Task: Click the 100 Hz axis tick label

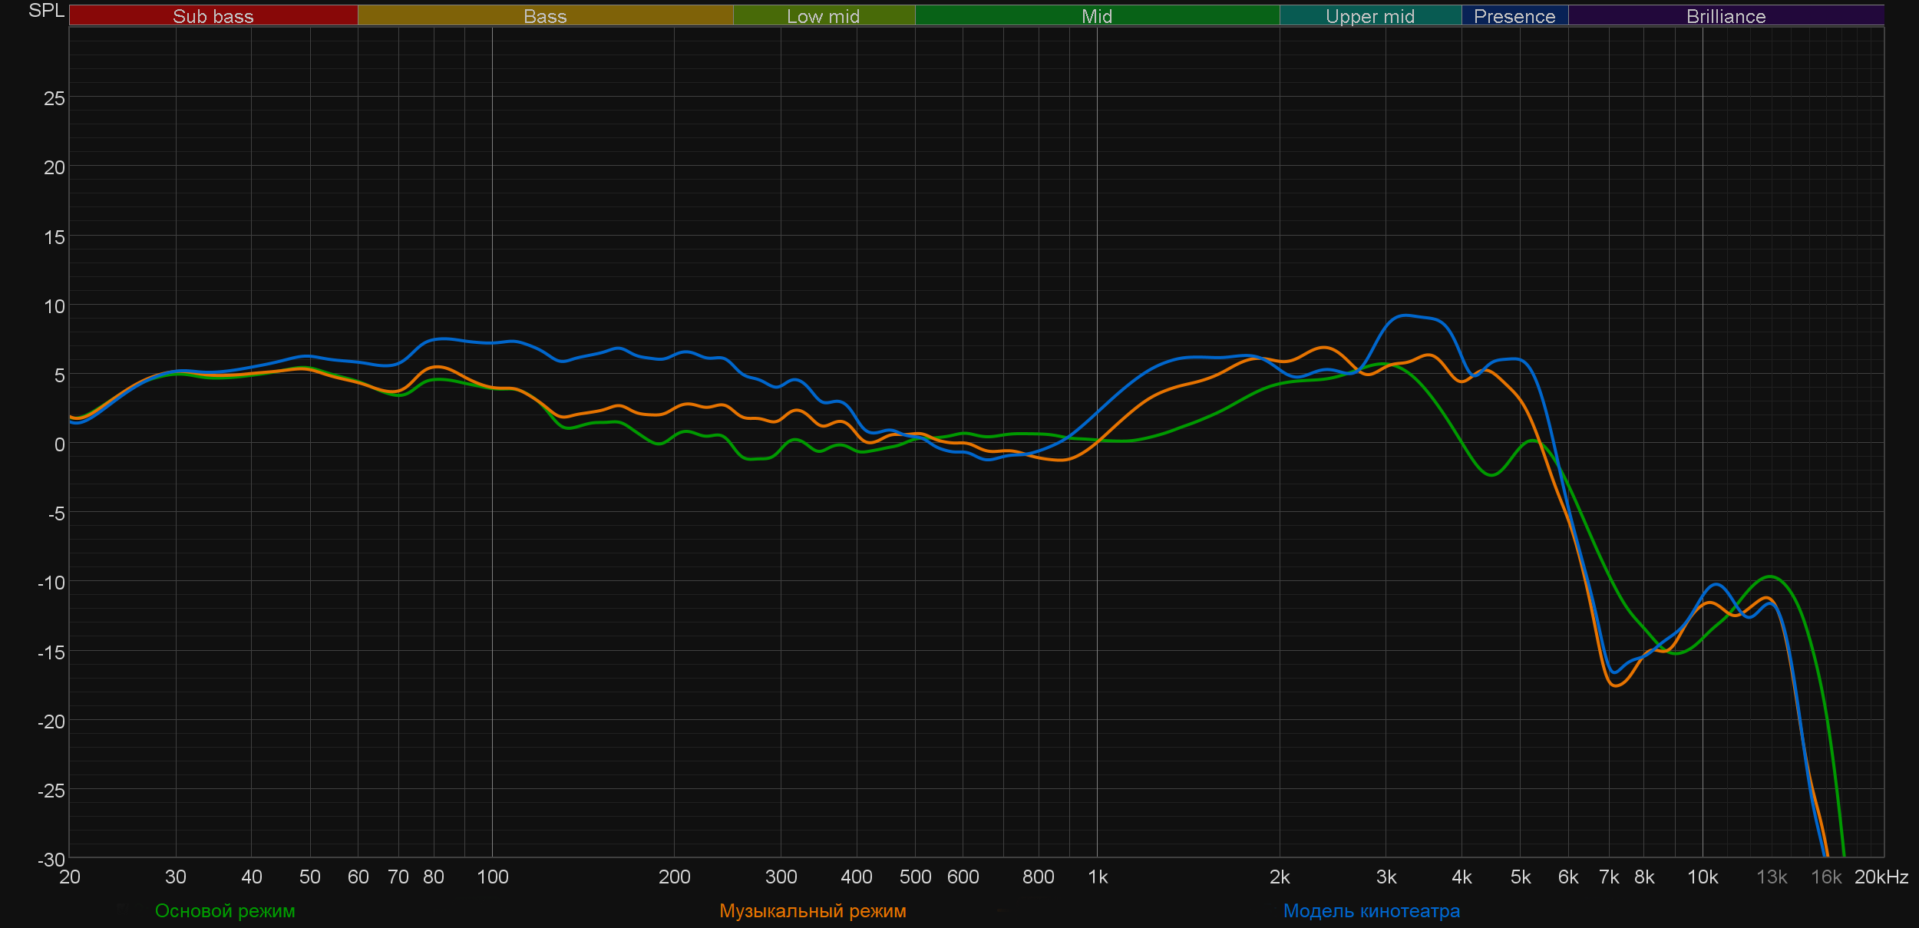Action: coord(492,877)
